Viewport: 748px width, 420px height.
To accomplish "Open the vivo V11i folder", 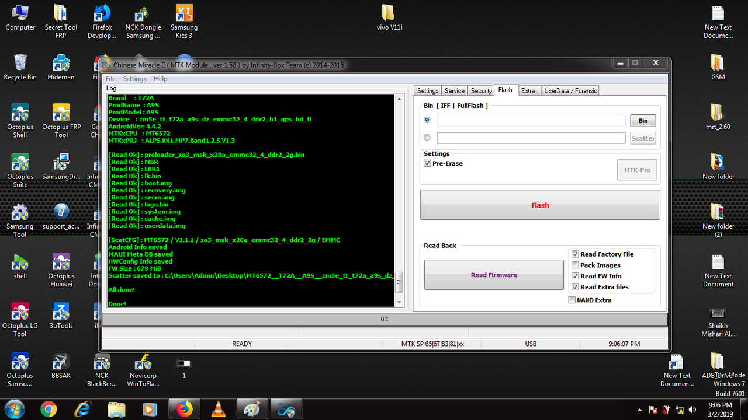I will pos(388,18).
